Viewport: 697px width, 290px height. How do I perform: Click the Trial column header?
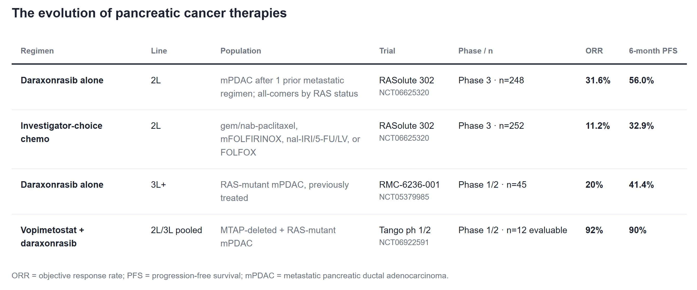point(387,51)
